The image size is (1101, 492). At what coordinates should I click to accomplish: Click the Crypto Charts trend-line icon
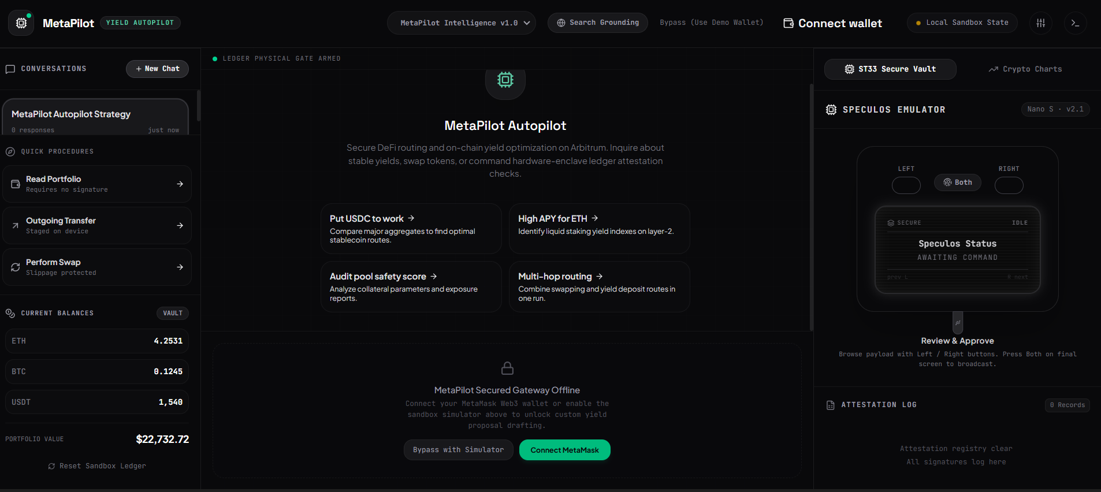(x=994, y=69)
